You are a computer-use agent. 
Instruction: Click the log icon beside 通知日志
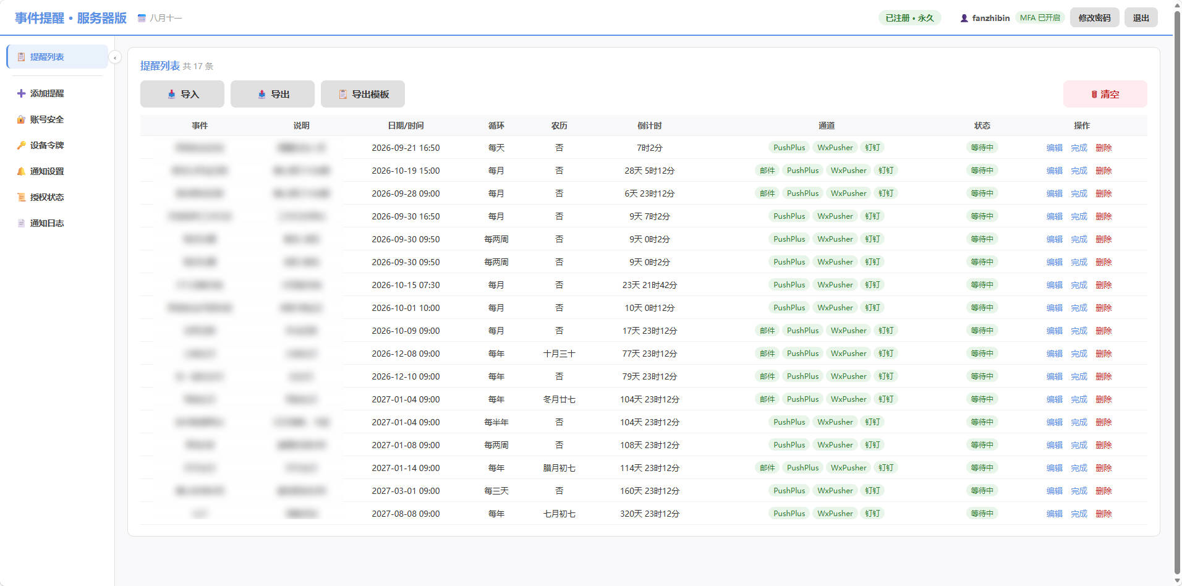click(21, 223)
